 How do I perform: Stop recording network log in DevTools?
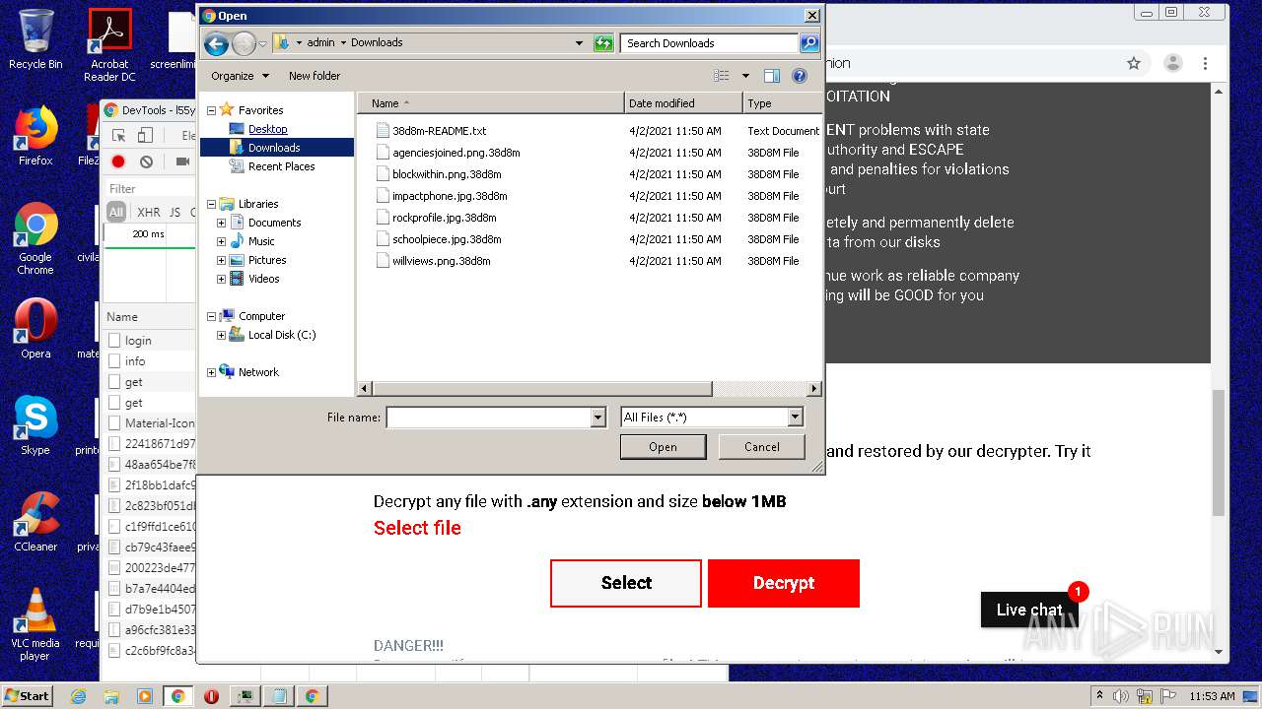(118, 161)
